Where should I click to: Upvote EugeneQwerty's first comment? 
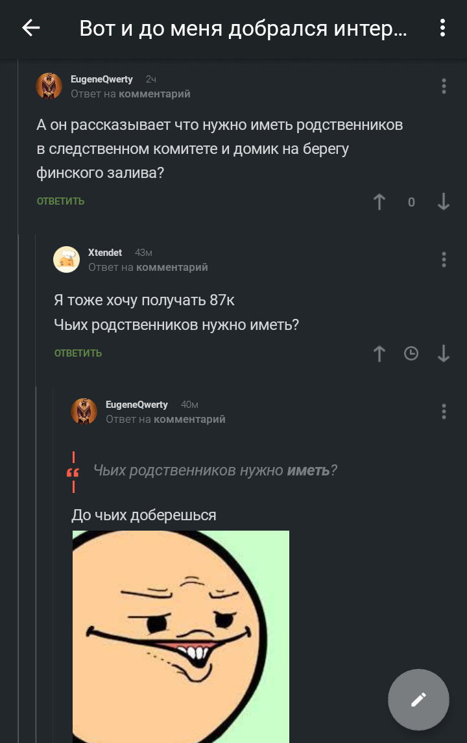[379, 201]
